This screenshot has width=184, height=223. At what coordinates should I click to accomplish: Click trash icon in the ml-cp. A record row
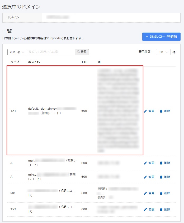click(161, 177)
